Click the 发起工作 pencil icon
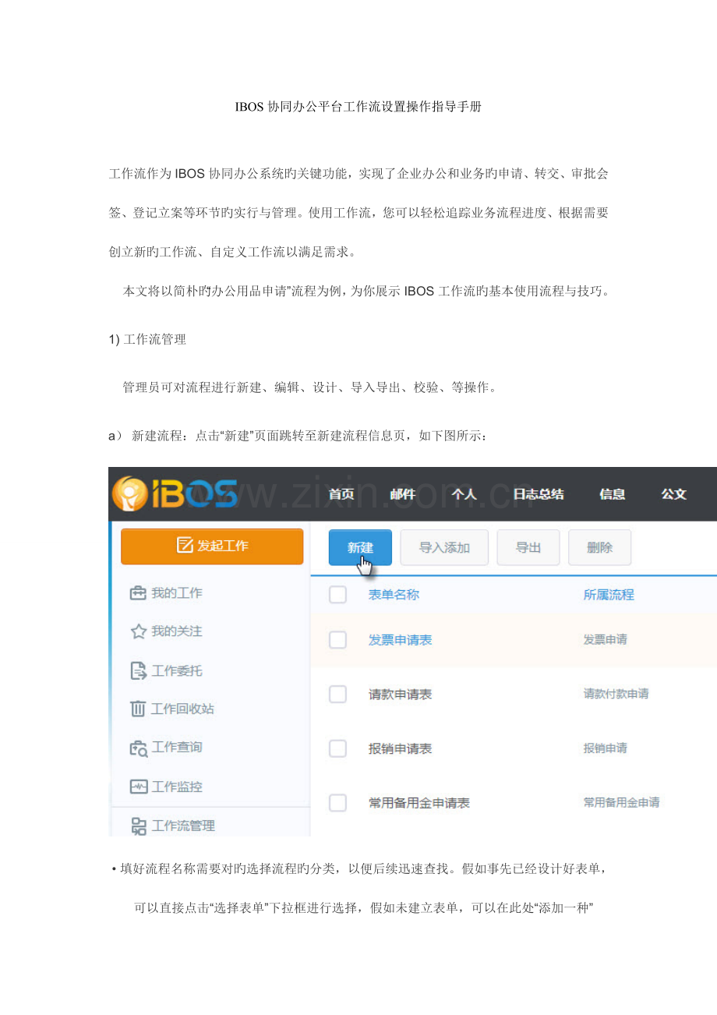 [x=185, y=546]
